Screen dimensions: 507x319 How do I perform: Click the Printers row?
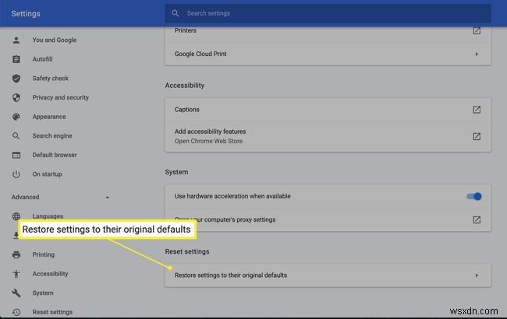coord(328,34)
